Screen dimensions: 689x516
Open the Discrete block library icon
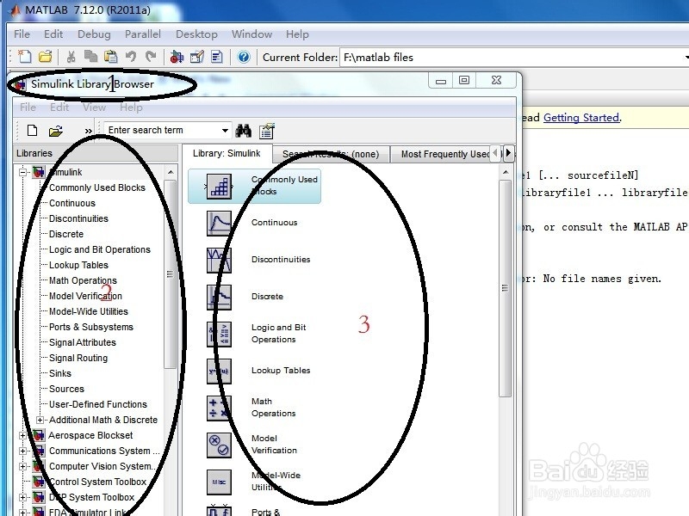pyautogui.click(x=219, y=297)
